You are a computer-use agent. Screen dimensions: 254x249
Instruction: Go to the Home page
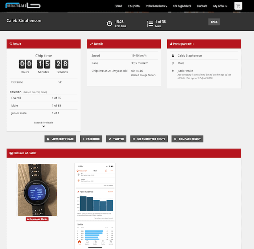pyautogui.click(x=118, y=6)
